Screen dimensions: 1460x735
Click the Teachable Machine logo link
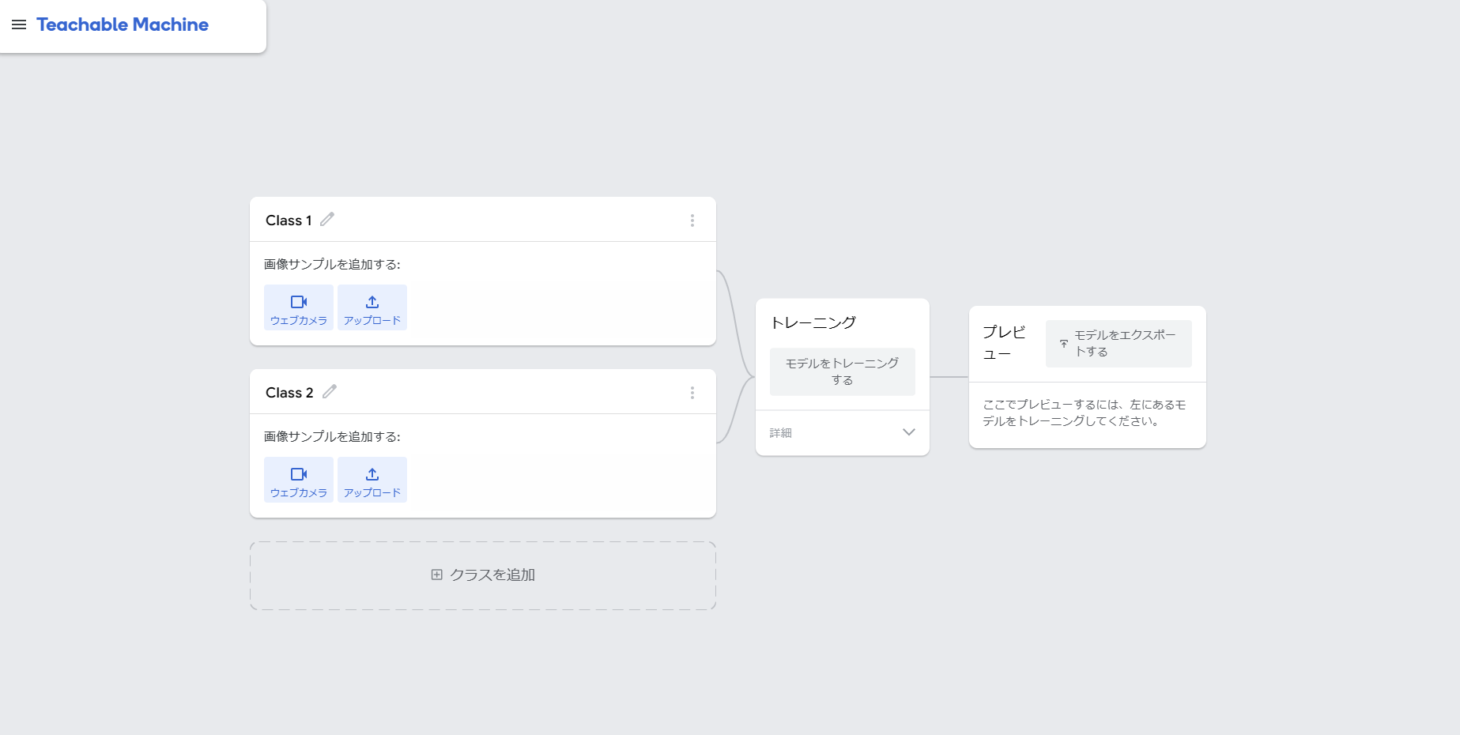coord(123,25)
